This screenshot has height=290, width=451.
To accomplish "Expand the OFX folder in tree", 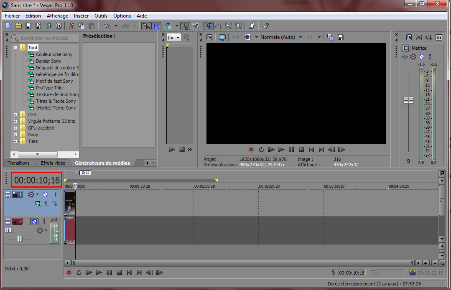I will (x=15, y=114).
